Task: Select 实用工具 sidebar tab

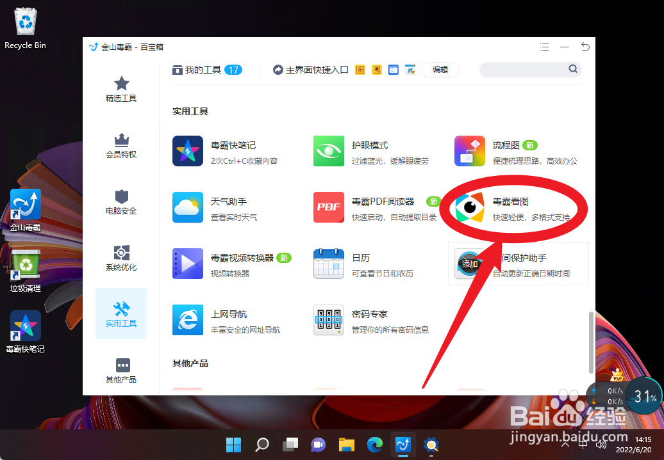Action: (121, 313)
